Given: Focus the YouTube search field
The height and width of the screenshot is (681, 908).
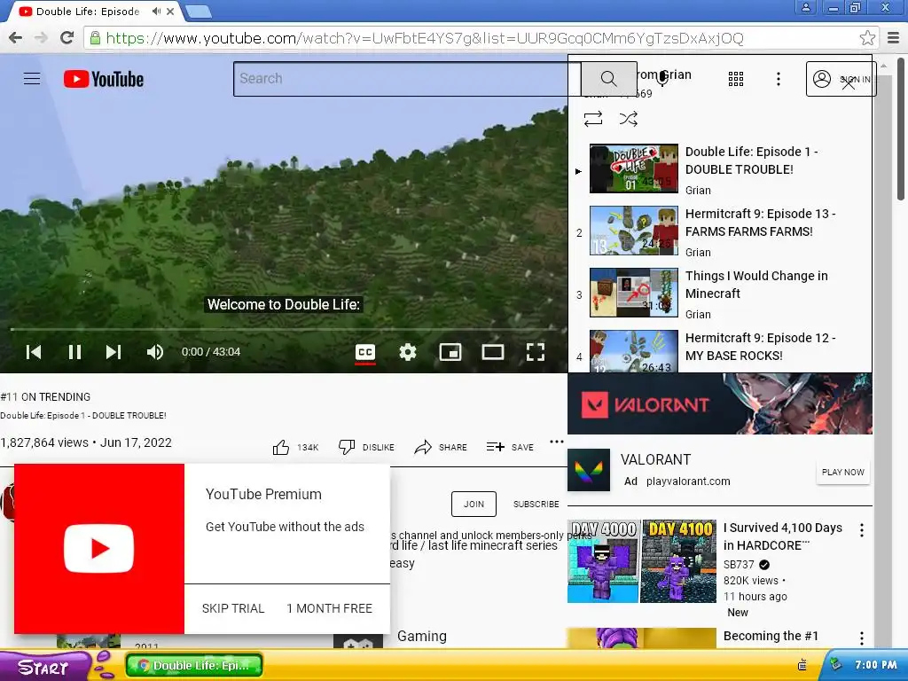Looking at the screenshot, I should tap(407, 79).
